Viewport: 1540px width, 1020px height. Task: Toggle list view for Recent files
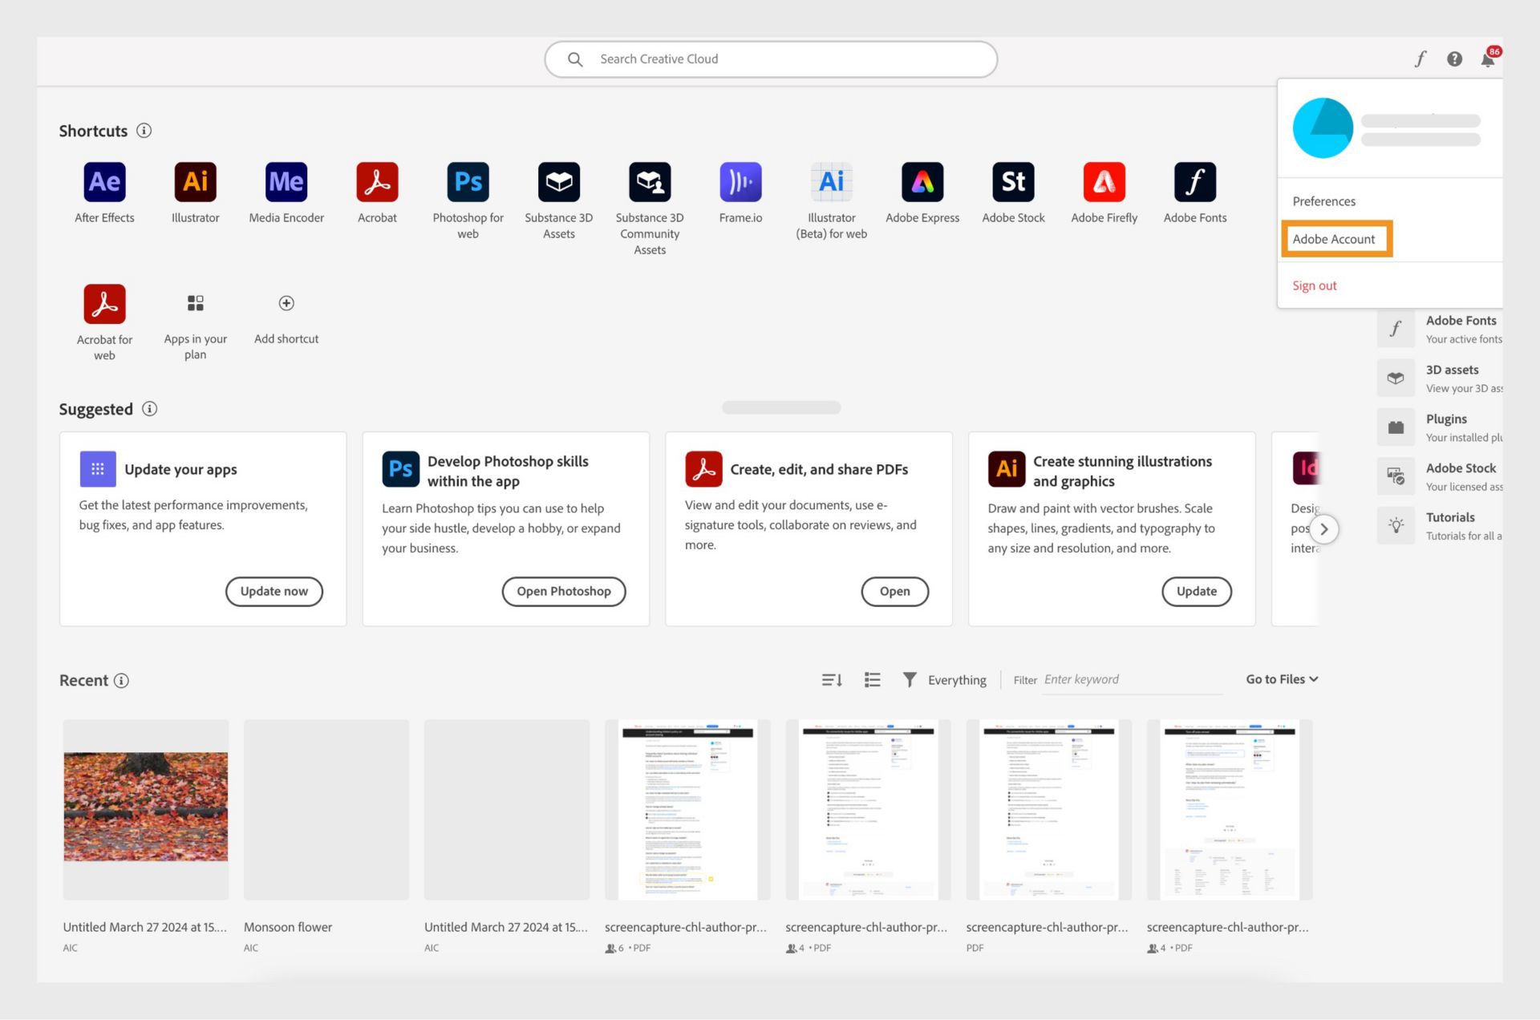pos(871,680)
